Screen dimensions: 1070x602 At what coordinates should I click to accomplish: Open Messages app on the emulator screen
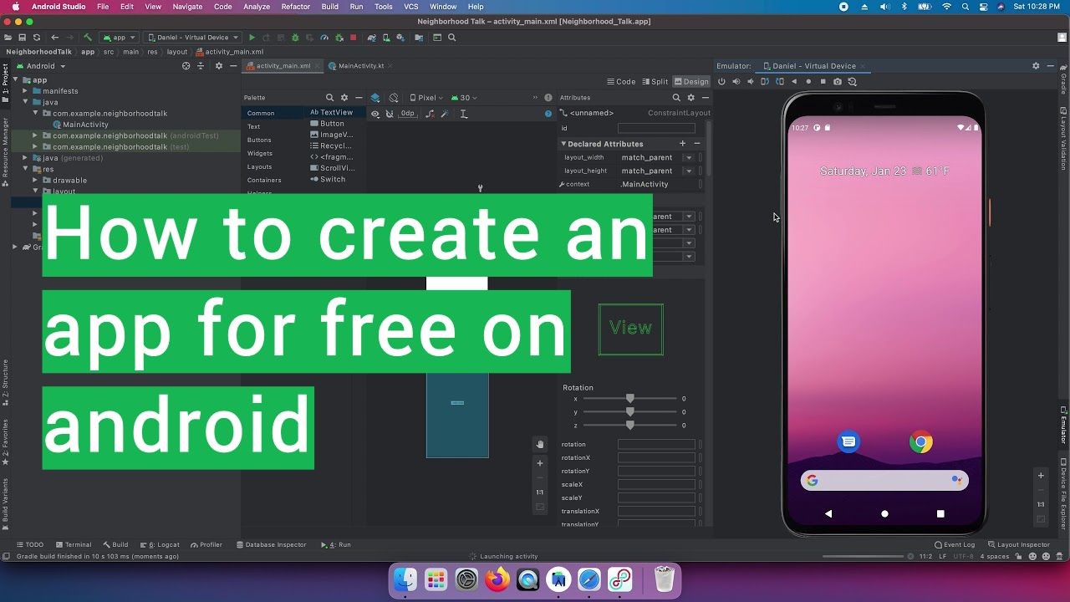point(848,441)
